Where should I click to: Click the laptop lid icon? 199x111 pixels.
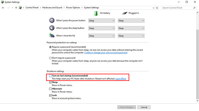(52, 36)
